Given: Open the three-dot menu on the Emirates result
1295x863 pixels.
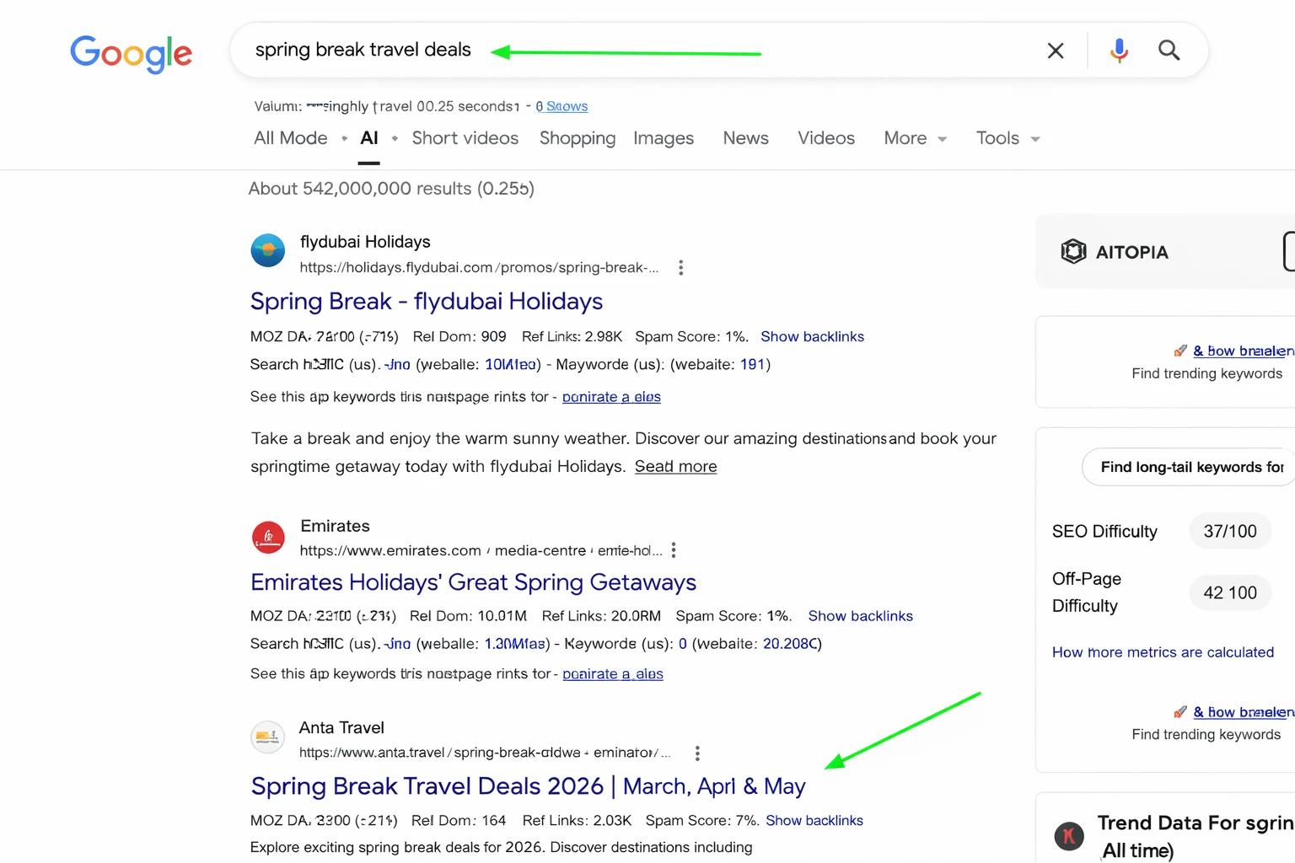Looking at the screenshot, I should tap(673, 549).
